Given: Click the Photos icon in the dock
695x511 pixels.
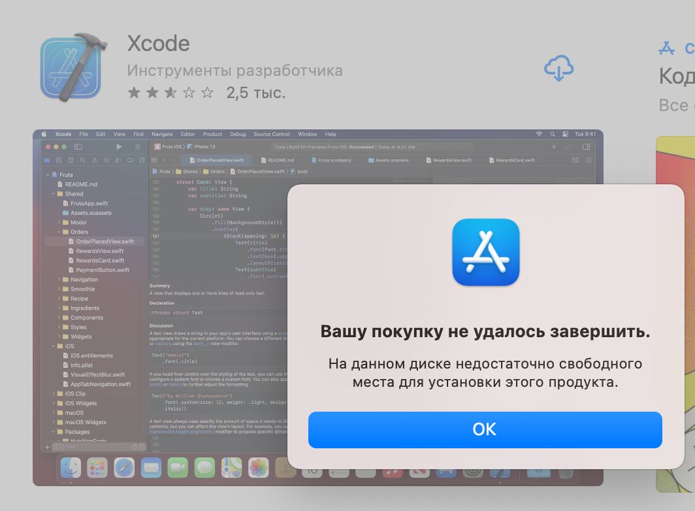Looking at the screenshot, I should (x=259, y=467).
